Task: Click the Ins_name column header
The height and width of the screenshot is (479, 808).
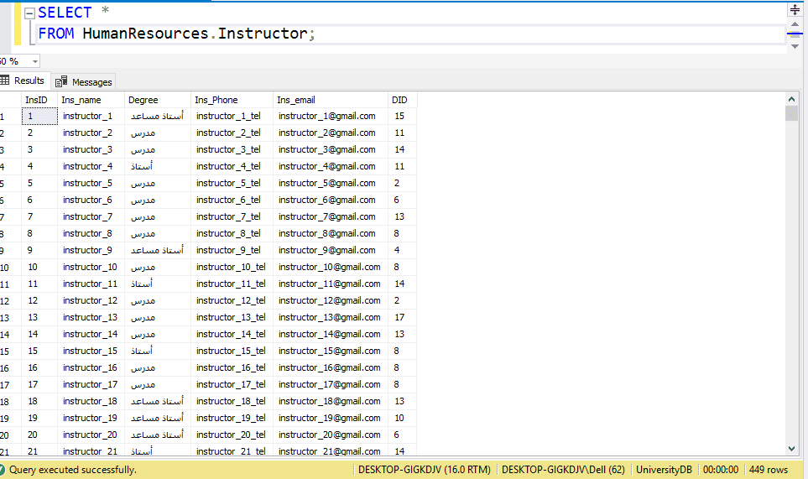Action: pos(91,100)
